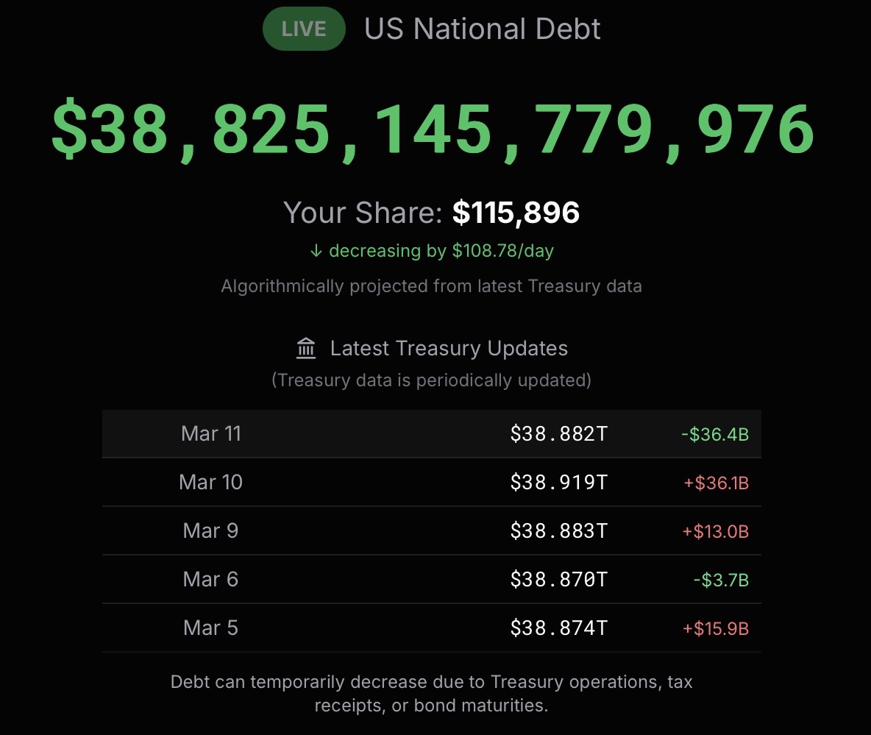The width and height of the screenshot is (871, 735).
Task: Click the -$36.4B change value
Action: [714, 435]
